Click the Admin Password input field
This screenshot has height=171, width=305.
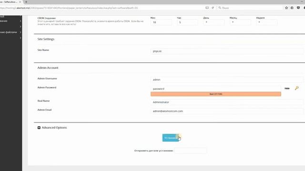click(216, 89)
